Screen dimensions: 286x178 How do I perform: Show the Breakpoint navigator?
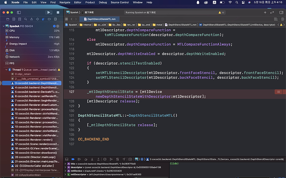(x=49, y=19)
